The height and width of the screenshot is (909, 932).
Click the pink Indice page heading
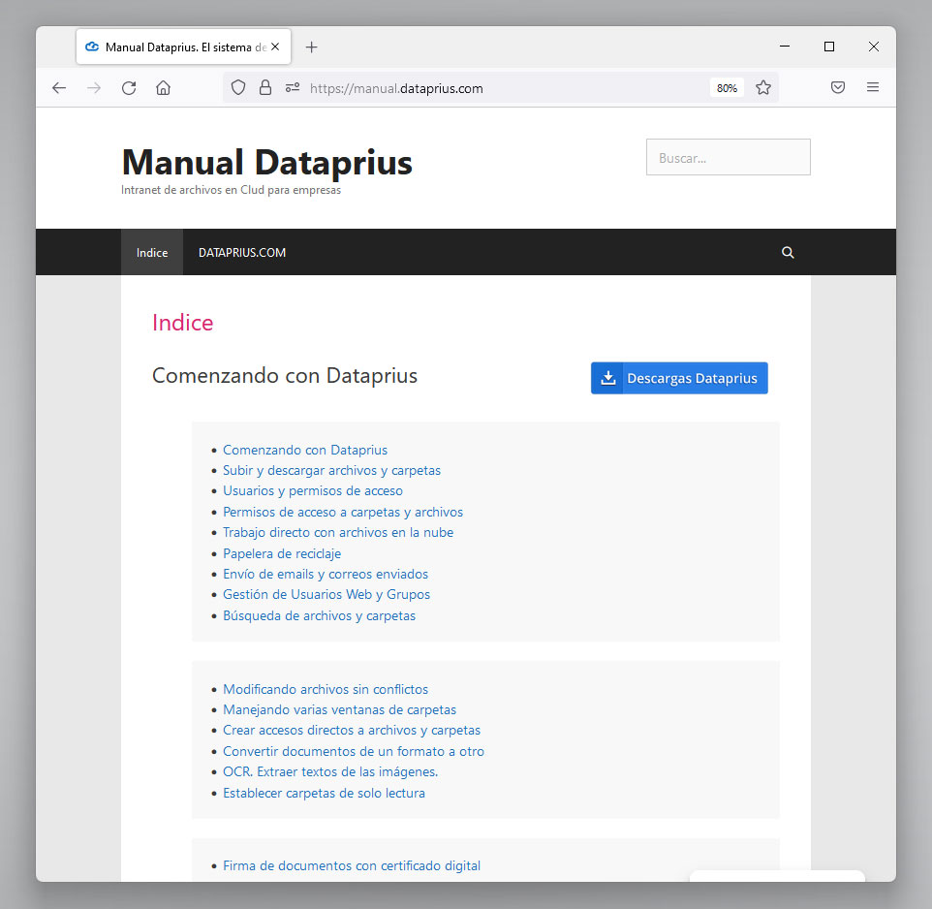point(182,323)
